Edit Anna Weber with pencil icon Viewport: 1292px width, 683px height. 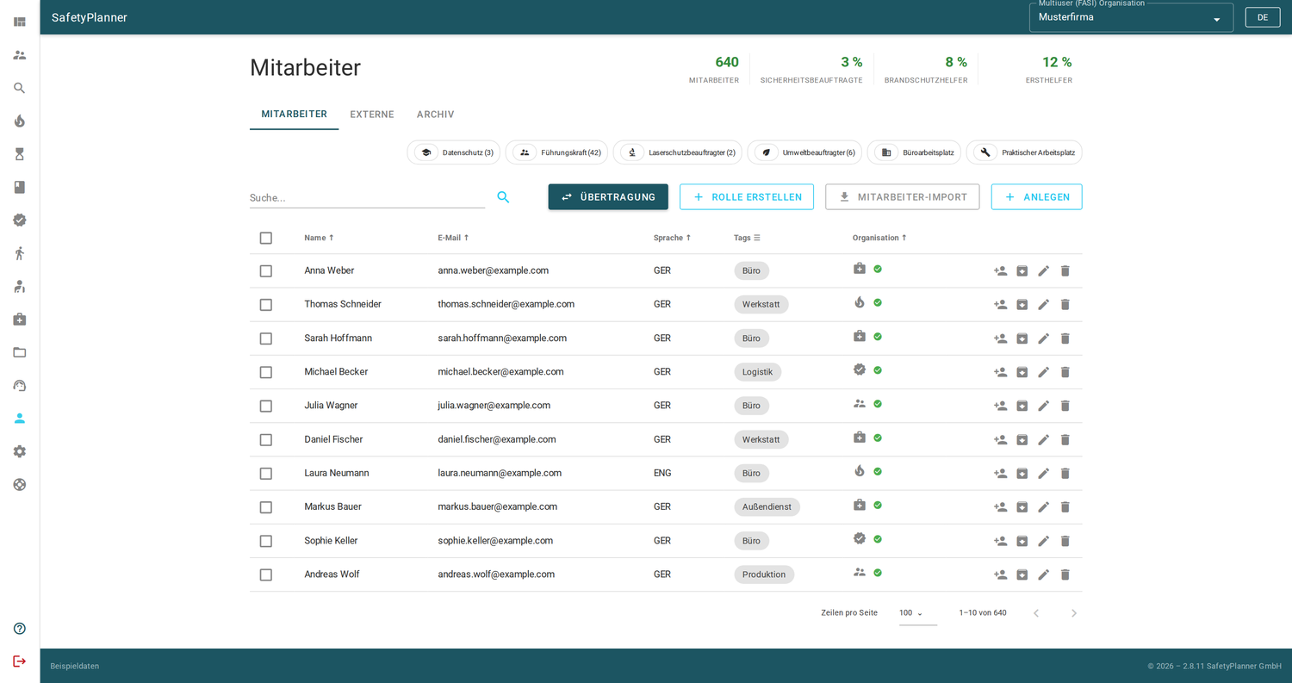coord(1044,270)
